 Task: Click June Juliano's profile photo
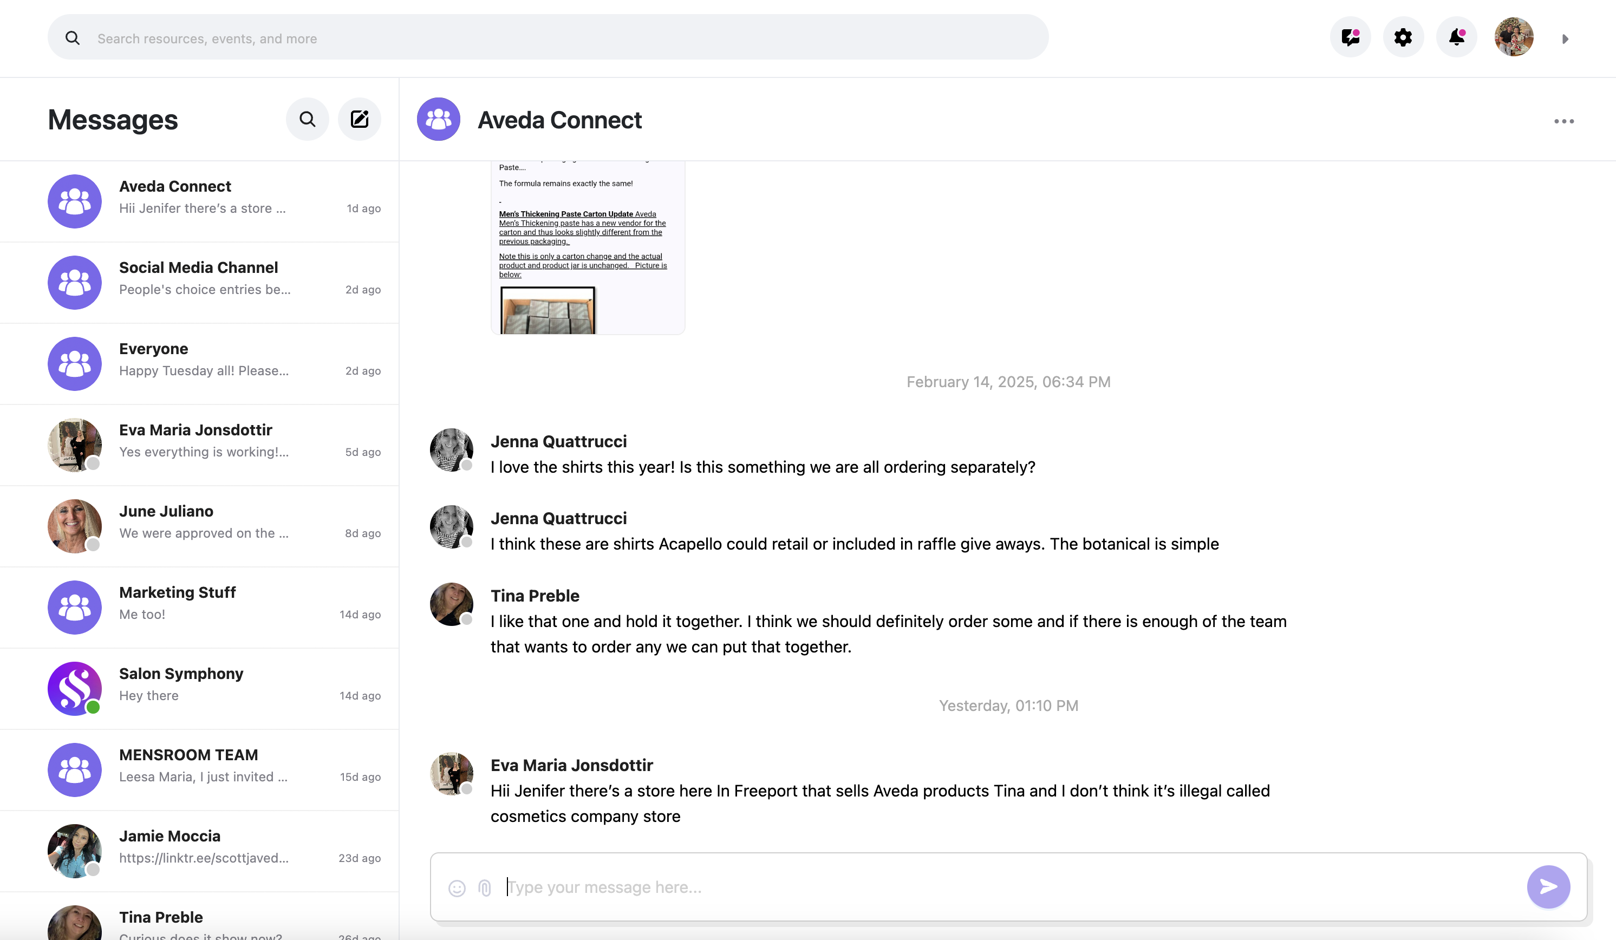(74, 526)
